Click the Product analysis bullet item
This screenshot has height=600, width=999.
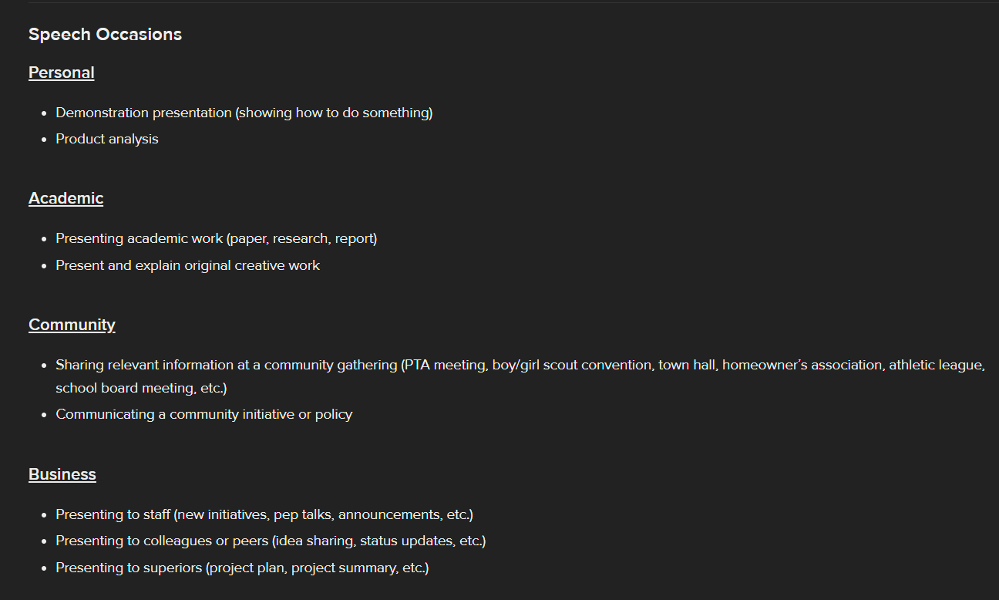click(x=107, y=139)
